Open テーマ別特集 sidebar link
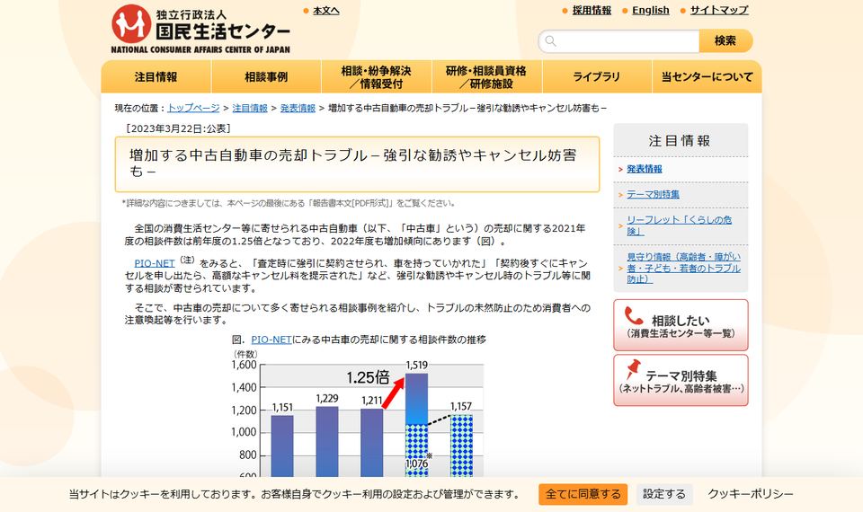 [x=654, y=194]
